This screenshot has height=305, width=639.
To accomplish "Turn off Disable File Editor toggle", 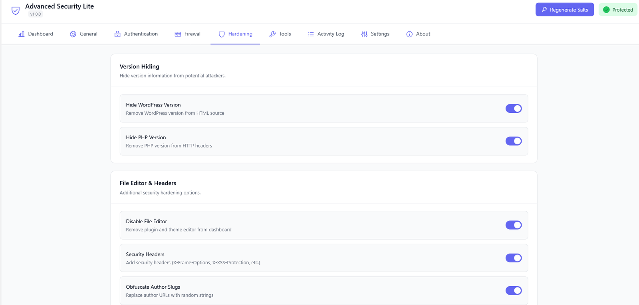I will (x=513, y=225).
